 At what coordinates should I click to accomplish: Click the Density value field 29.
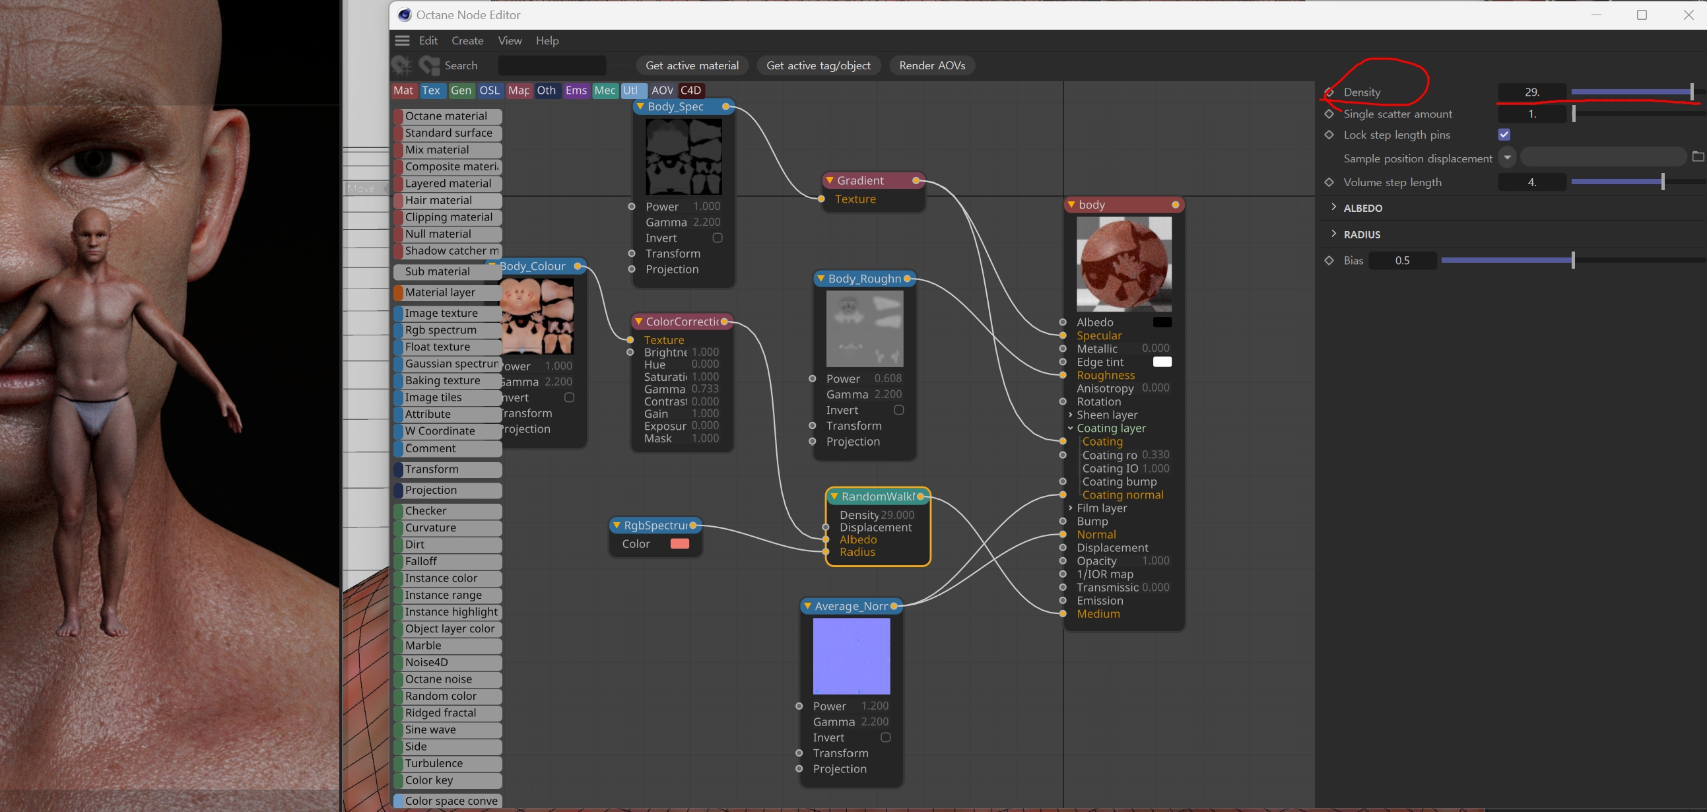click(1532, 92)
